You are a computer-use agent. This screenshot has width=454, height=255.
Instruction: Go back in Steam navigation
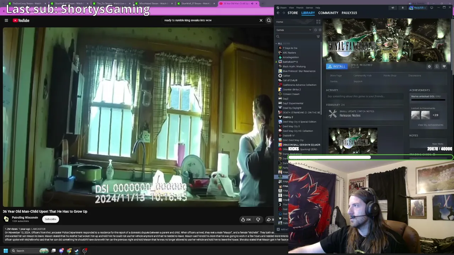(x=278, y=13)
